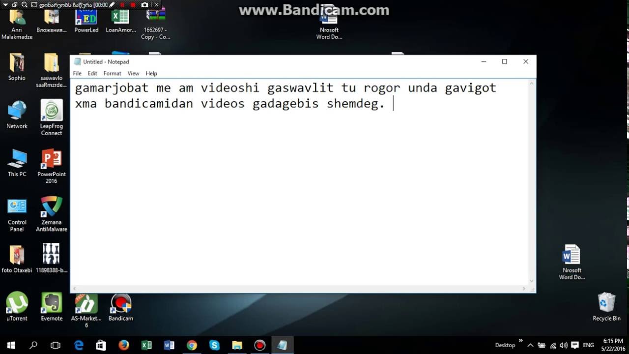Select the 'saswavlo saaRmzrde' desktop folder
Image resolution: width=629 pixels, height=354 pixels.
click(x=52, y=70)
